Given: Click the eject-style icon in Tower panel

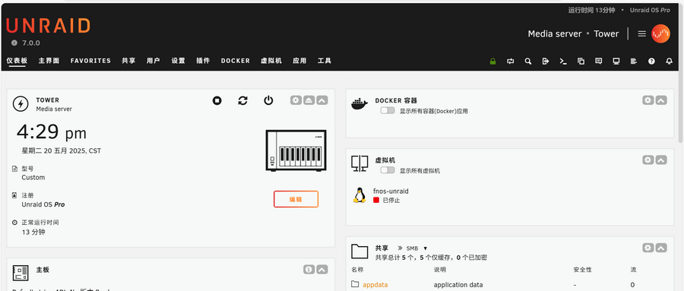Looking at the screenshot, I should [x=309, y=100].
